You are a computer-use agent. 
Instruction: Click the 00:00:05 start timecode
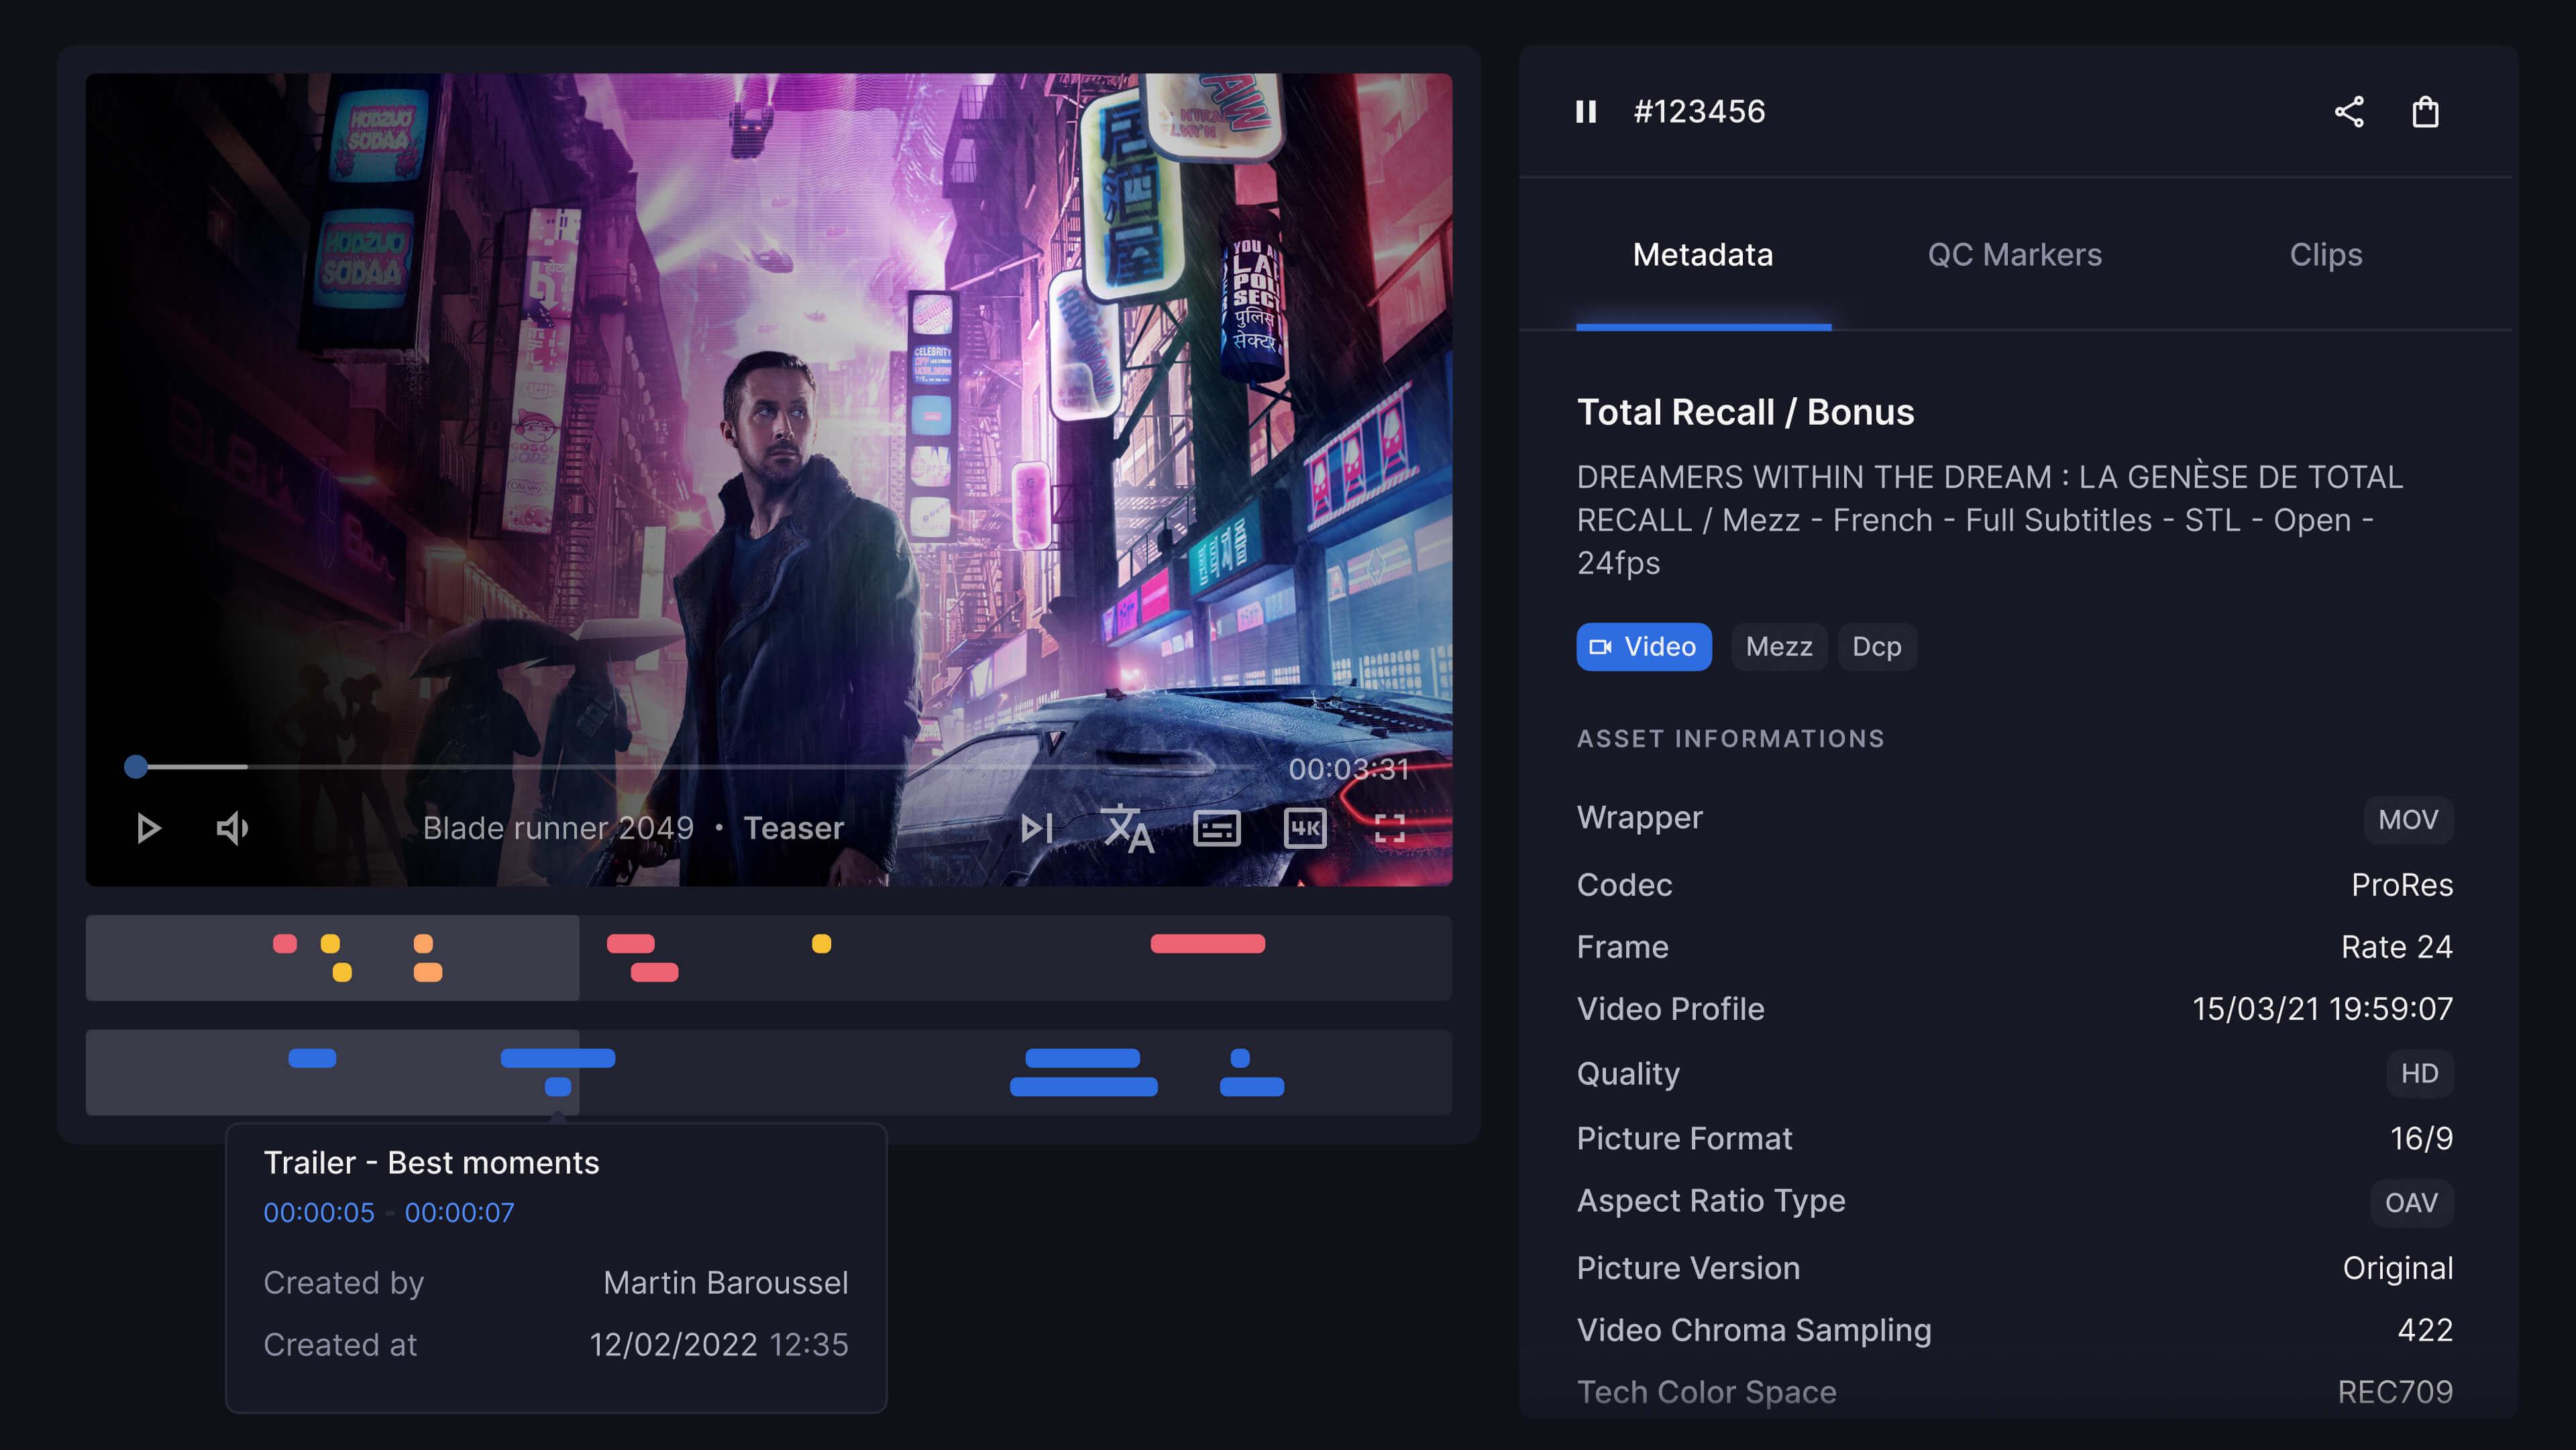319,1213
